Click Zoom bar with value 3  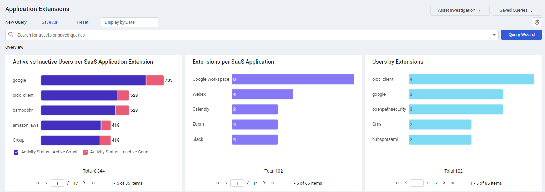(x=255, y=124)
